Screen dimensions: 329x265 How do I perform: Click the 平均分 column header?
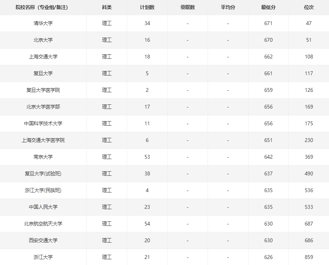click(228, 7)
